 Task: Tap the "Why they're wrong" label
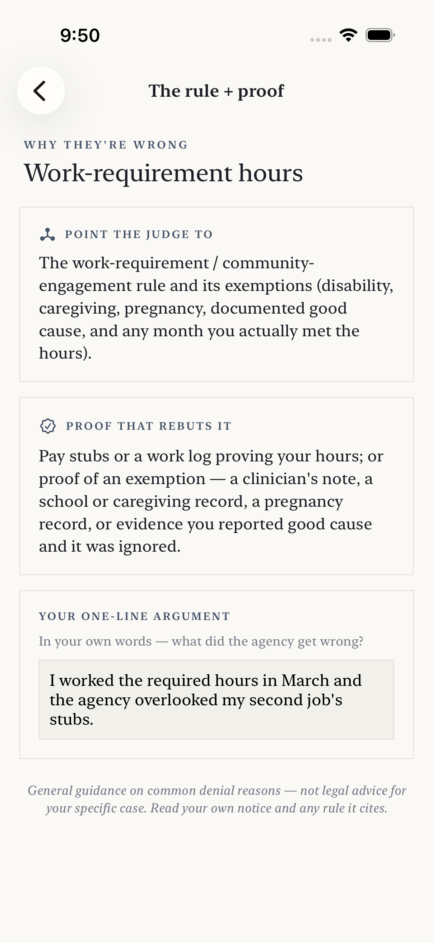pyautogui.click(x=106, y=145)
